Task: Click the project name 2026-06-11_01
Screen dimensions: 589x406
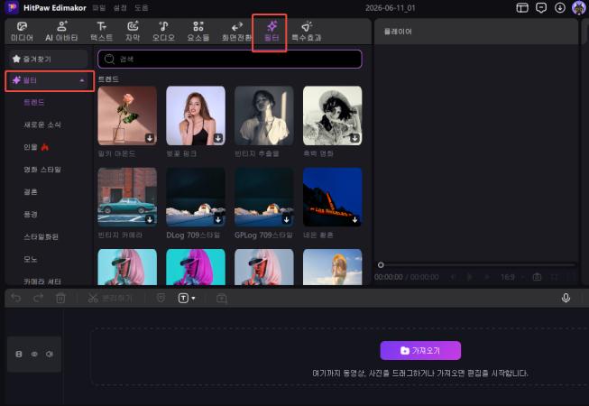Action: click(x=391, y=7)
